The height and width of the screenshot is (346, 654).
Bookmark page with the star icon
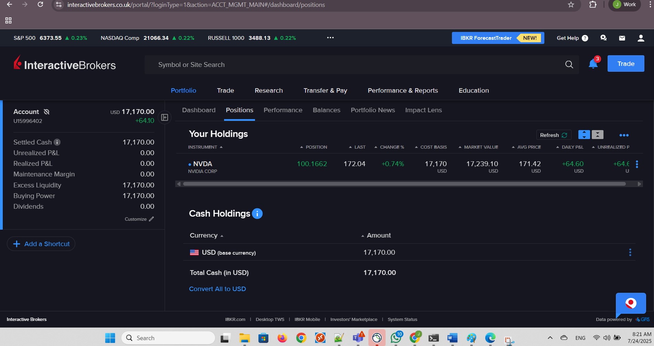(571, 5)
